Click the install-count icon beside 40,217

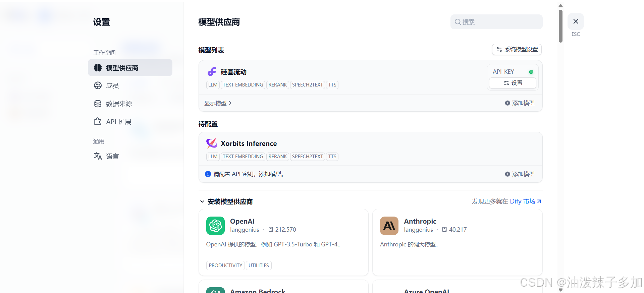pyautogui.click(x=444, y=229)
